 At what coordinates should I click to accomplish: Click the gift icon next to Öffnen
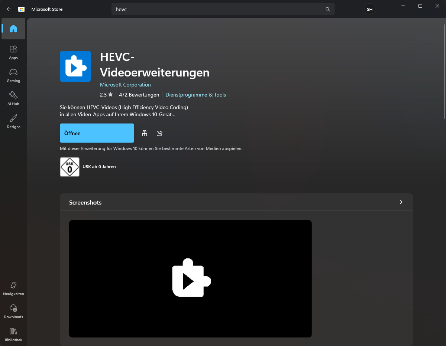145,133
